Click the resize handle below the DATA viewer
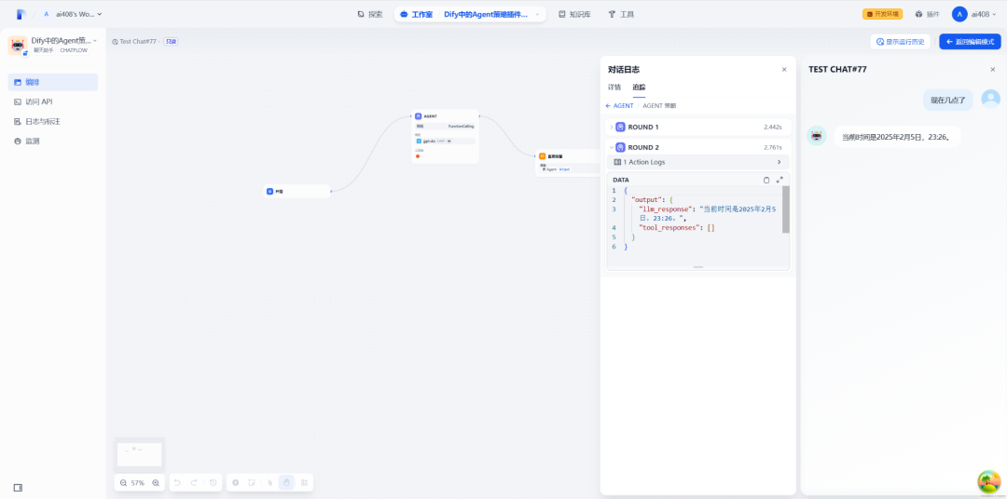This screenshot has width=1007, height=499. [698, 266]
